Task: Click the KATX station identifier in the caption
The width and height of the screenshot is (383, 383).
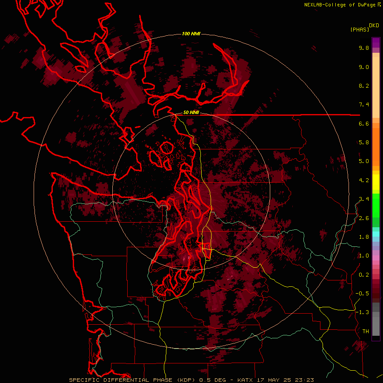Action: point(246,380)
